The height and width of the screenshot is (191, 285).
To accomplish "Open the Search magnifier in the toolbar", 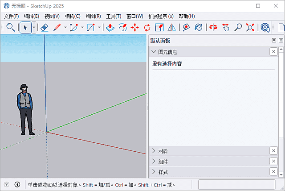I will pos(10,27).
